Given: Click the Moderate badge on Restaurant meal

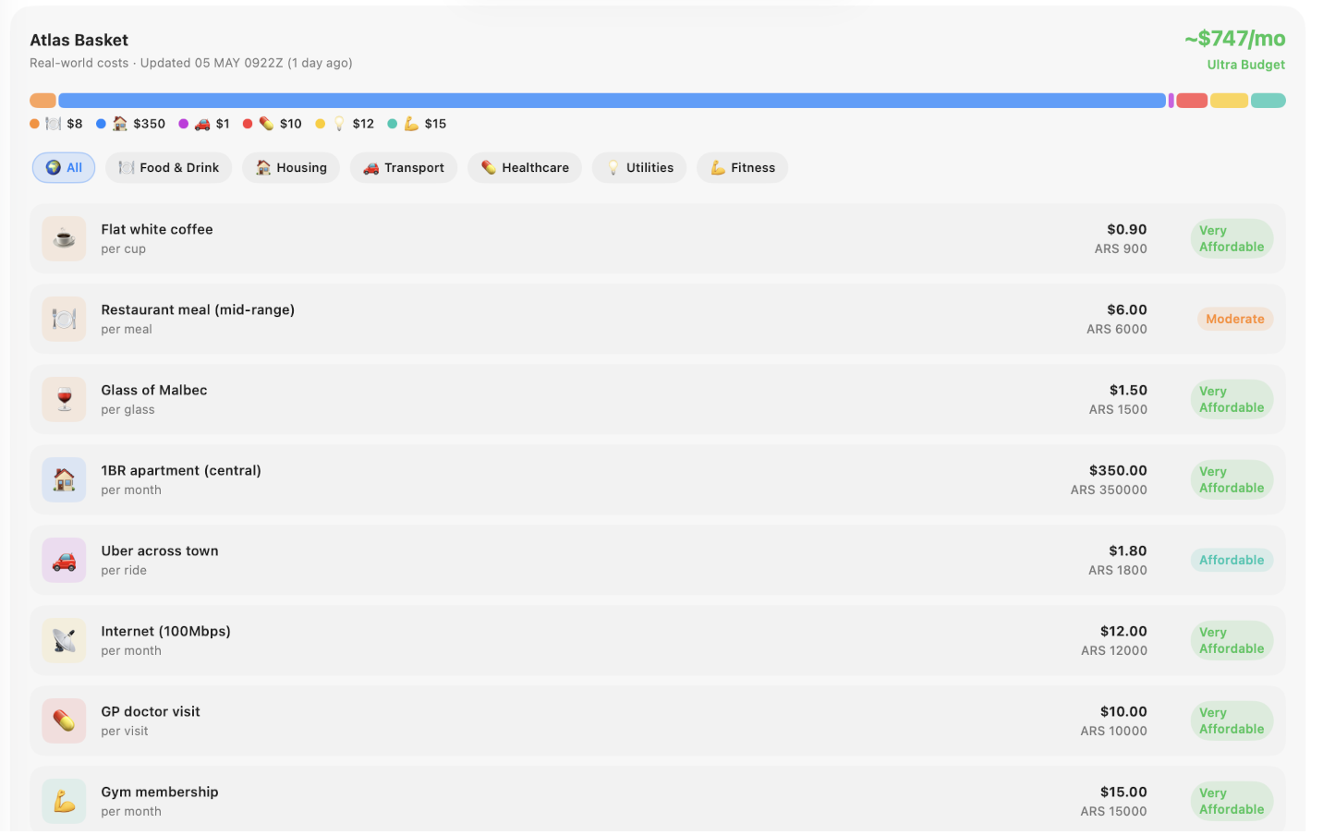Looking at the screenshot, I should coord(1235,319).
